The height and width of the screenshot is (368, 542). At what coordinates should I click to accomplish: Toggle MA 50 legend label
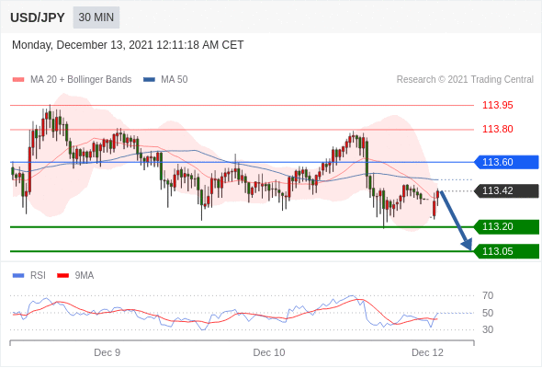(x=175, y=80)
